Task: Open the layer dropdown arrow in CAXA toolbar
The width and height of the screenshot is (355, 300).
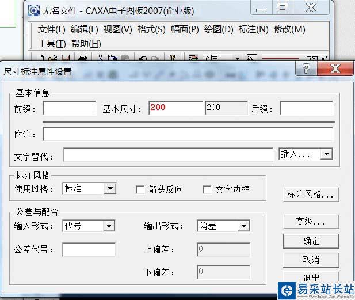Action: click(x=237, y=59)
